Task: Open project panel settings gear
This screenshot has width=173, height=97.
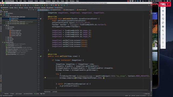Action: point(34,10)
